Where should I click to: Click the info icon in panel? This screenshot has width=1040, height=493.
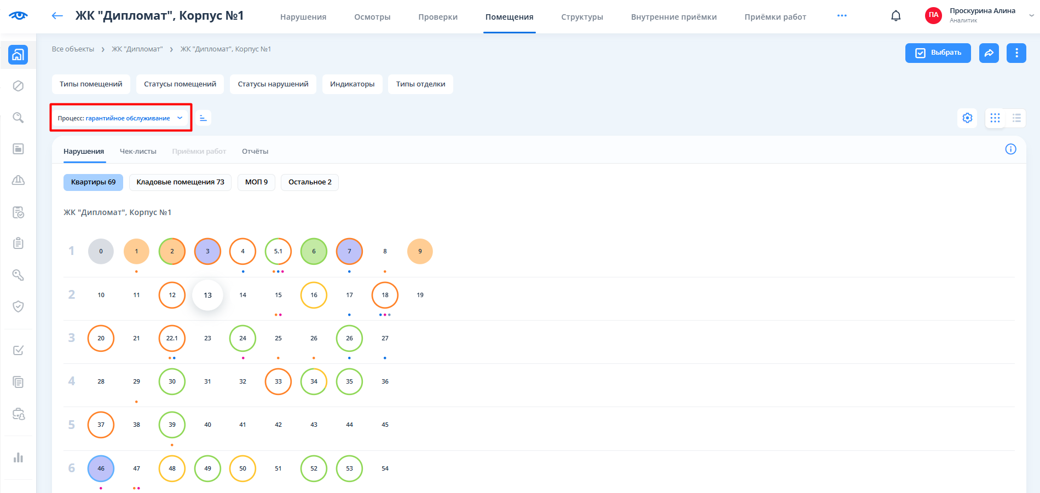(x=1010, y=149)
